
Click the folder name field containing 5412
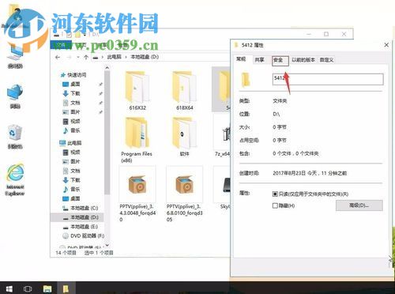coord(328,79)
